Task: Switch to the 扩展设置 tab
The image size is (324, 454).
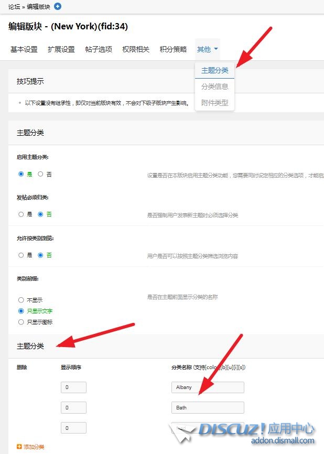Action: (61, 49)
